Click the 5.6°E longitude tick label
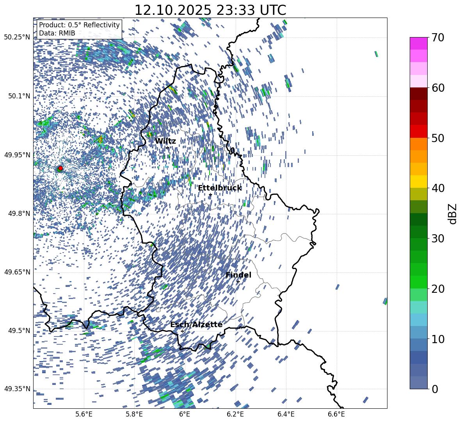 click(x=84, y=414)
